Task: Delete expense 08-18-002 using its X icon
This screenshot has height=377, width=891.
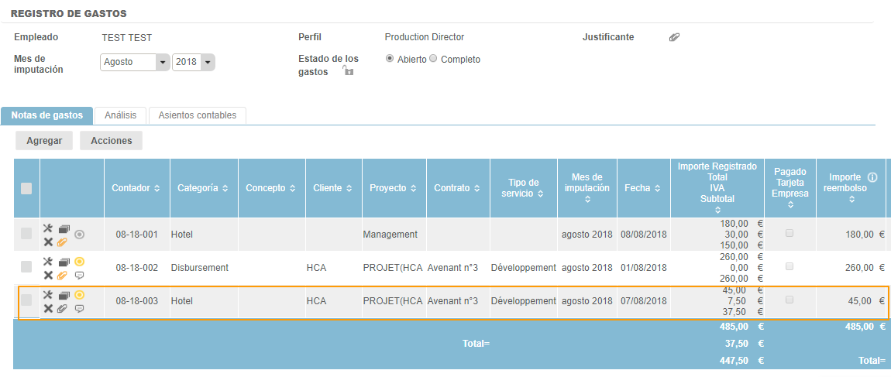Action: [48, 275]
